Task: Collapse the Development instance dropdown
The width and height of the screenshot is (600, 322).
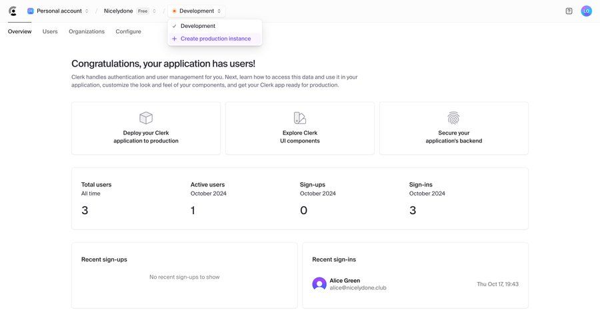Action: click(x=196, y=11)
